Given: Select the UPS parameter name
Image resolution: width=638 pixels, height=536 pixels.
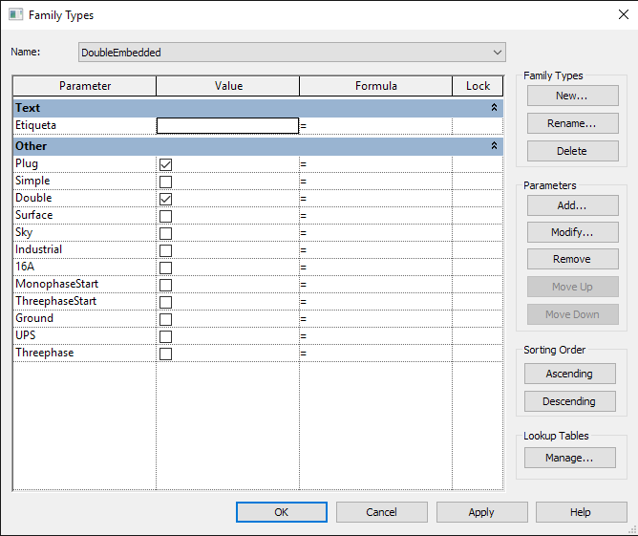Looking at the screenshot, I should click(x=25, y=335).
